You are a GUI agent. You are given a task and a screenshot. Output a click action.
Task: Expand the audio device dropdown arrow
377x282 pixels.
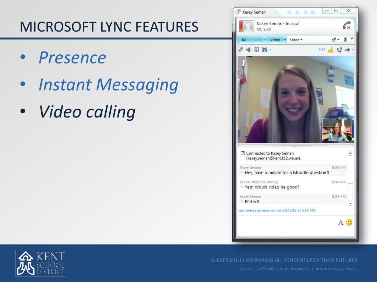pyautogui.click(x=270, y=50)
